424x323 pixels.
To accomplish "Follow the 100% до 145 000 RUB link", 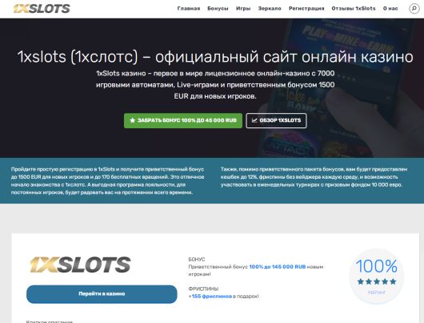I will tap(278, 267).
